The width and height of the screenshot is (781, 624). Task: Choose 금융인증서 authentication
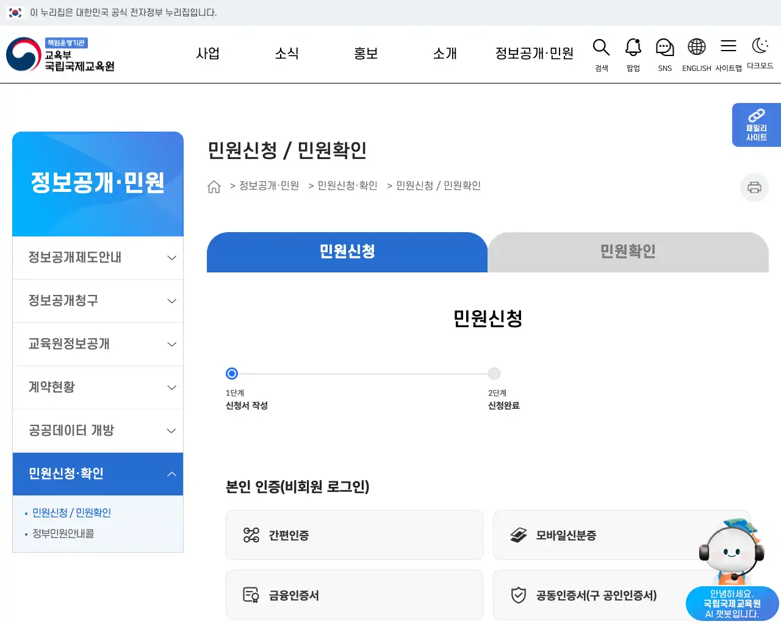(x=355, y=595)
